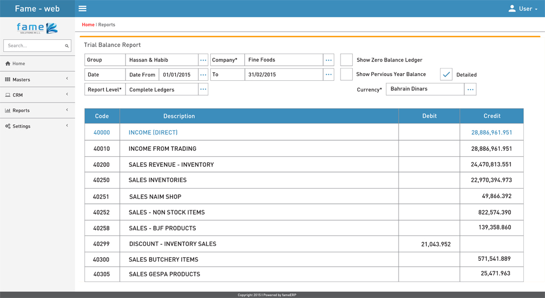Click the Description column header
Viewport: 545px width, 298px height.
259,116
